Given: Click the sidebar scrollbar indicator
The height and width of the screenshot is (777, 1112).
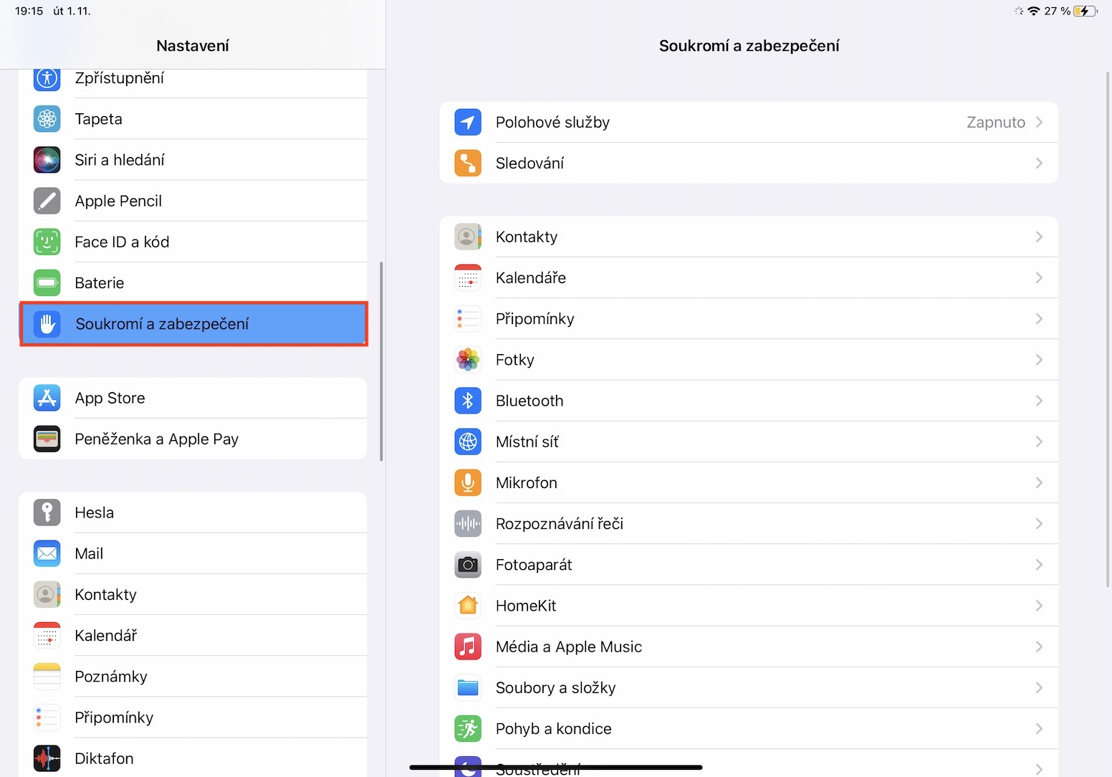Looking at the screenshot, I should (x=381, y=362).
